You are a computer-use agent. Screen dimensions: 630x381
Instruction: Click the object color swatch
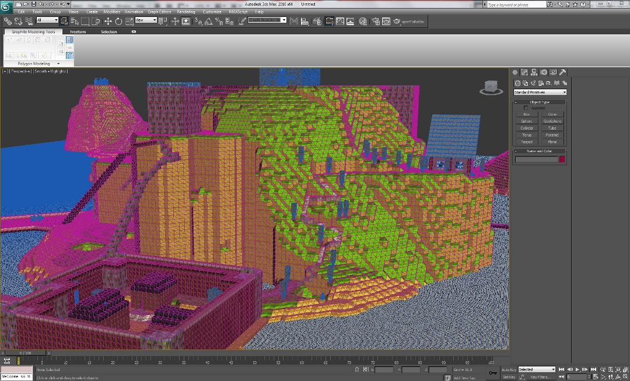click(562, 159)
